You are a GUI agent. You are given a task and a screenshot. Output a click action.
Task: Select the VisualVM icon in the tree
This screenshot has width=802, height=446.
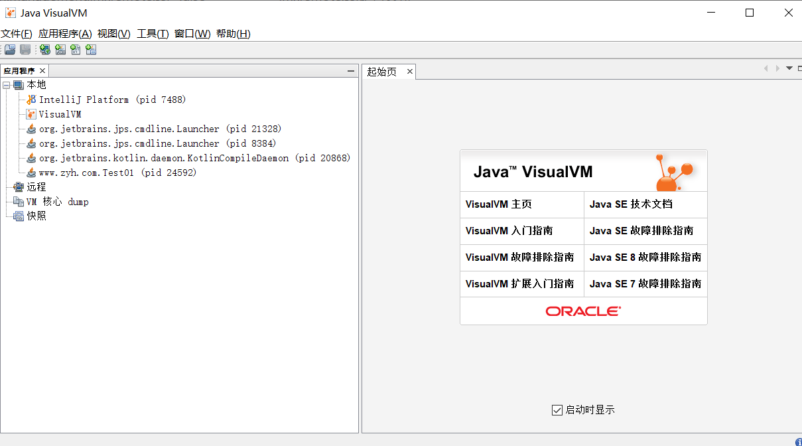(31, 114)
